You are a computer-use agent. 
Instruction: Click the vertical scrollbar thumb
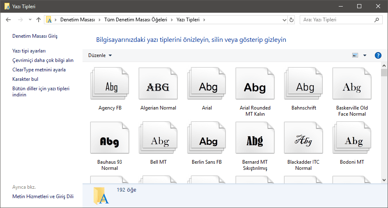click(384, 73)
